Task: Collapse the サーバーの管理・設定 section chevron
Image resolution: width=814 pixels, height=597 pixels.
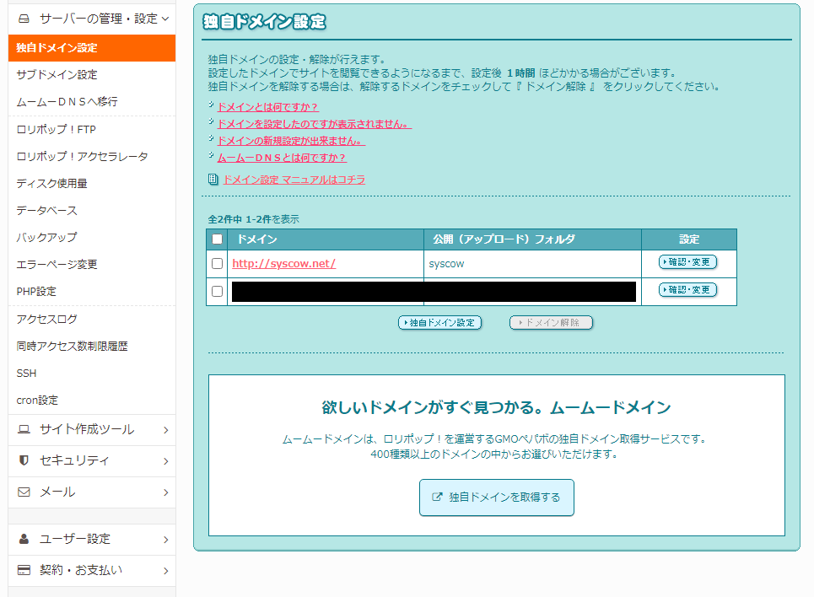Action: (x=165, y=18)
